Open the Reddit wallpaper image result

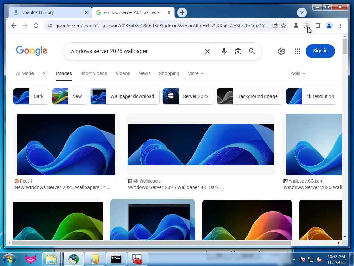click(66, 144)
